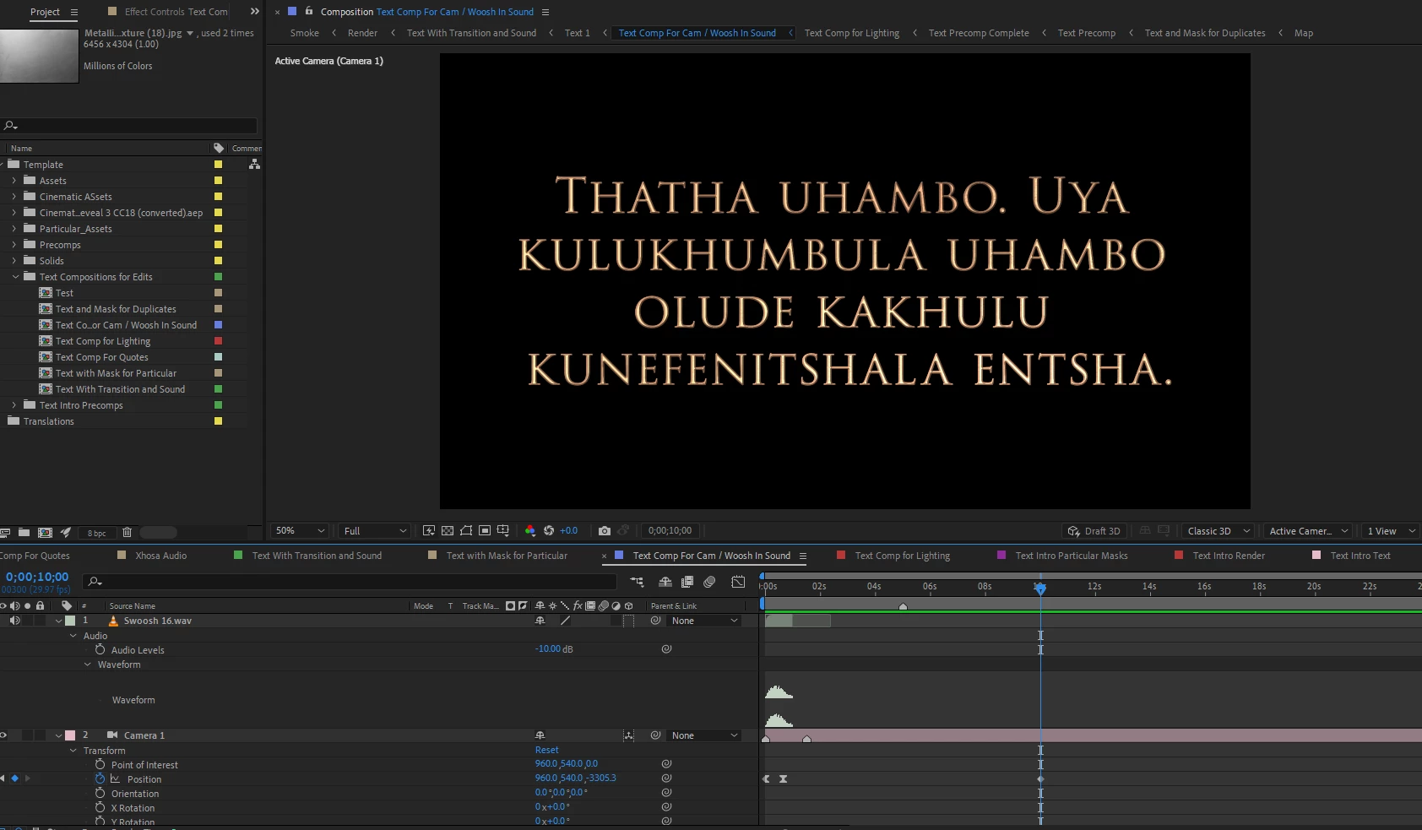Open resolution Full dropdown
The image size is (1422, 830).
click(x=374, y=531)
